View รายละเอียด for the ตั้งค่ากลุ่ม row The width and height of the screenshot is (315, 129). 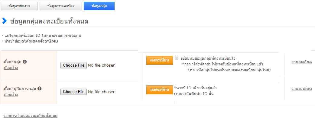pos(301,62)
